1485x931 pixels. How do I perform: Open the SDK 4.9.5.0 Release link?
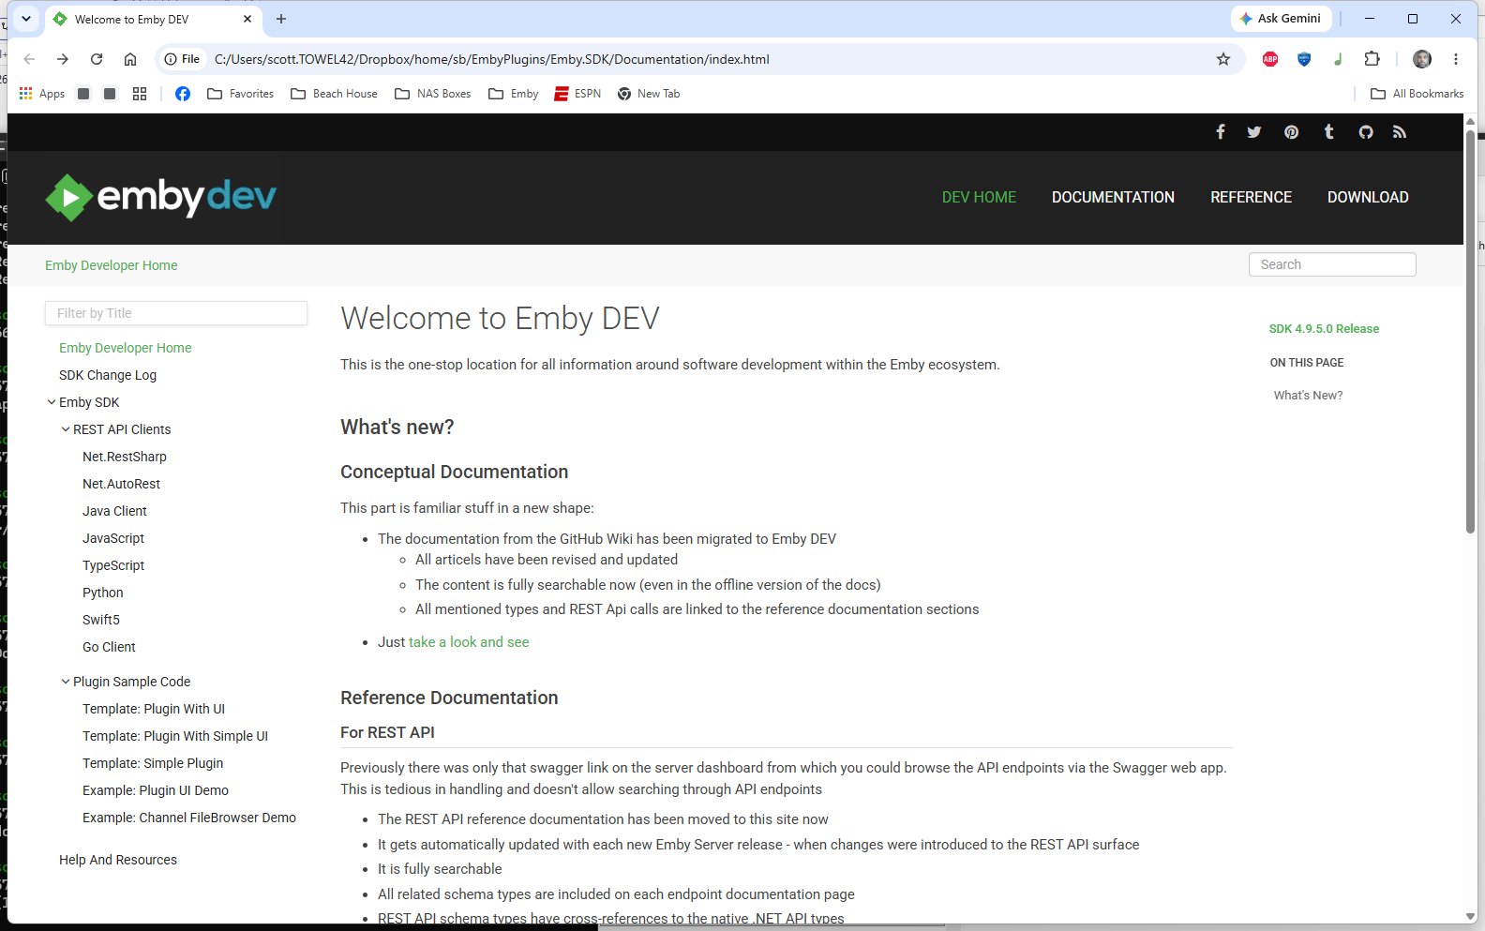tap(1324, 329)
